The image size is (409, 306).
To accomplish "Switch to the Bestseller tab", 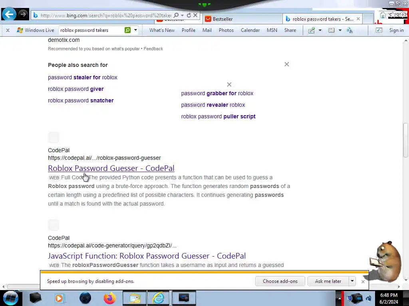I will coord(242,19).
